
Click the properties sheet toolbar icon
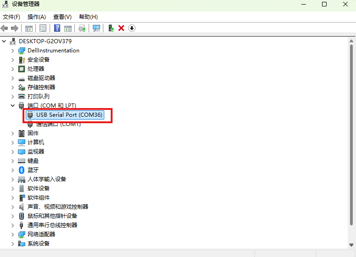point(43,28)
